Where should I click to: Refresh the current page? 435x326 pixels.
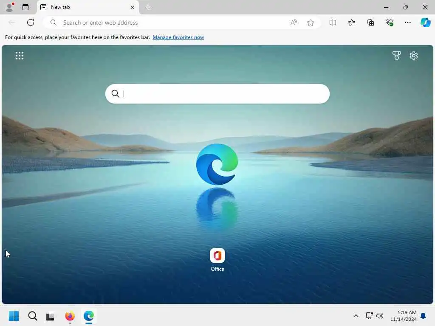31,22
